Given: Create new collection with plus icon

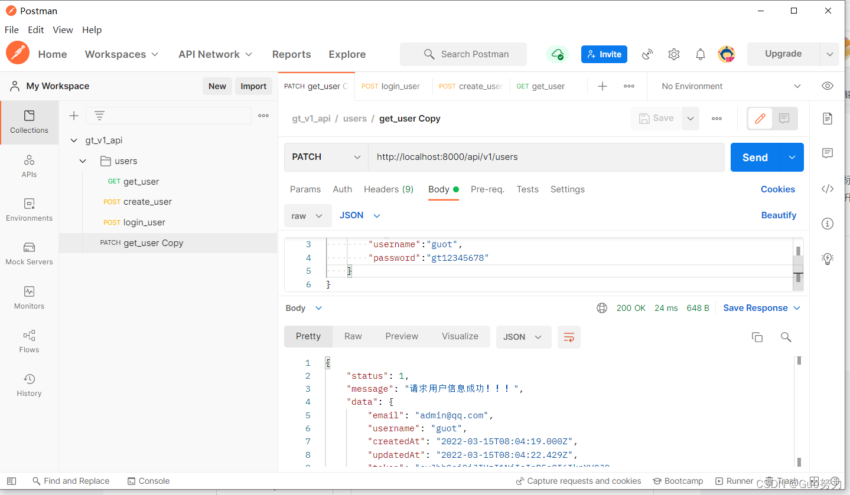Looking at the screenshot, I should pos(74,116).
